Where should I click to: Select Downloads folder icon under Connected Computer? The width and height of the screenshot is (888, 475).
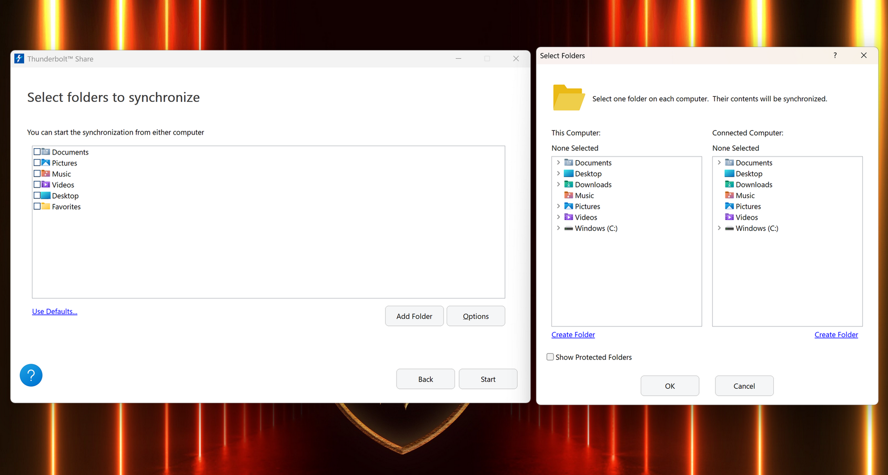pos(729,184)
